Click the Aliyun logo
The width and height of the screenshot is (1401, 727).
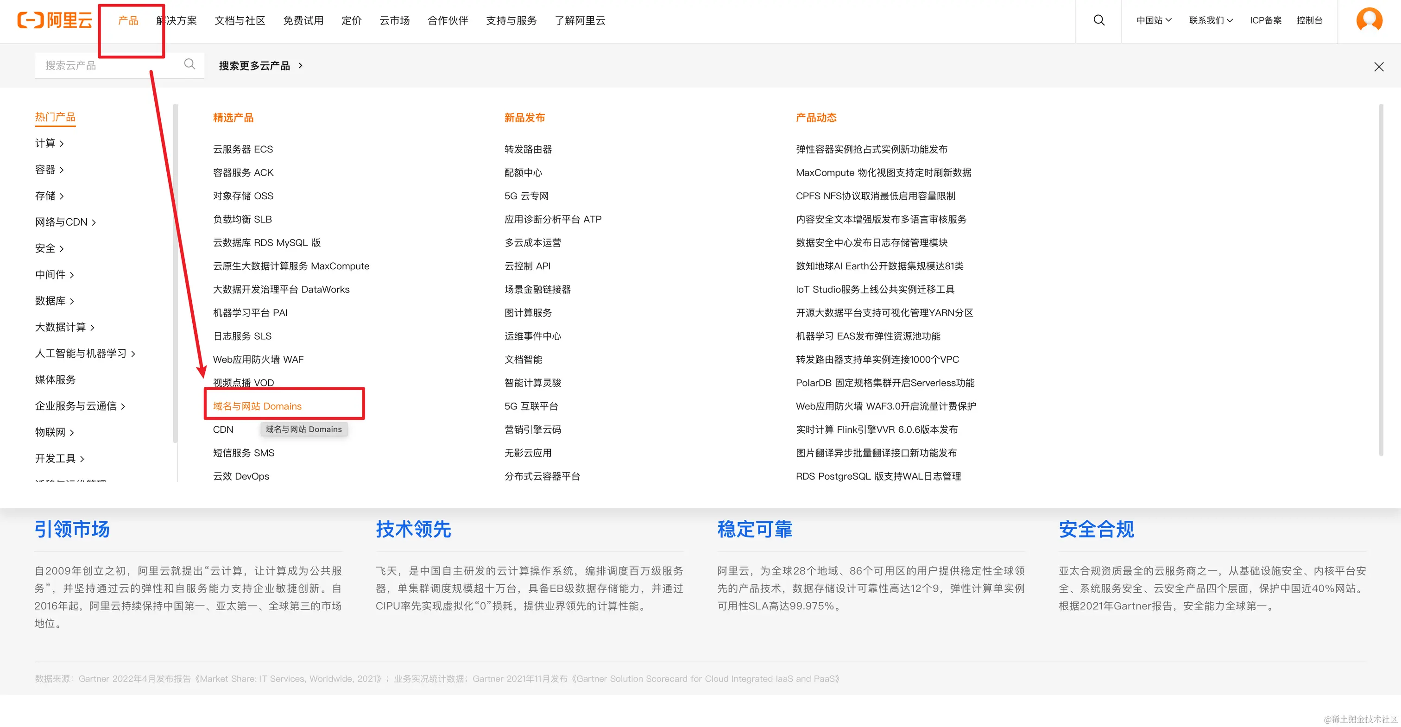(x=54, y=21)
